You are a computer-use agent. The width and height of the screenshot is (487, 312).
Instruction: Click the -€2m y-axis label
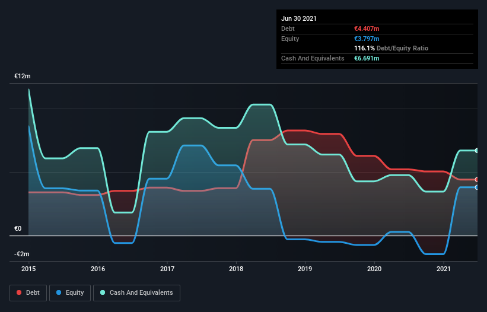pos(22,254)
